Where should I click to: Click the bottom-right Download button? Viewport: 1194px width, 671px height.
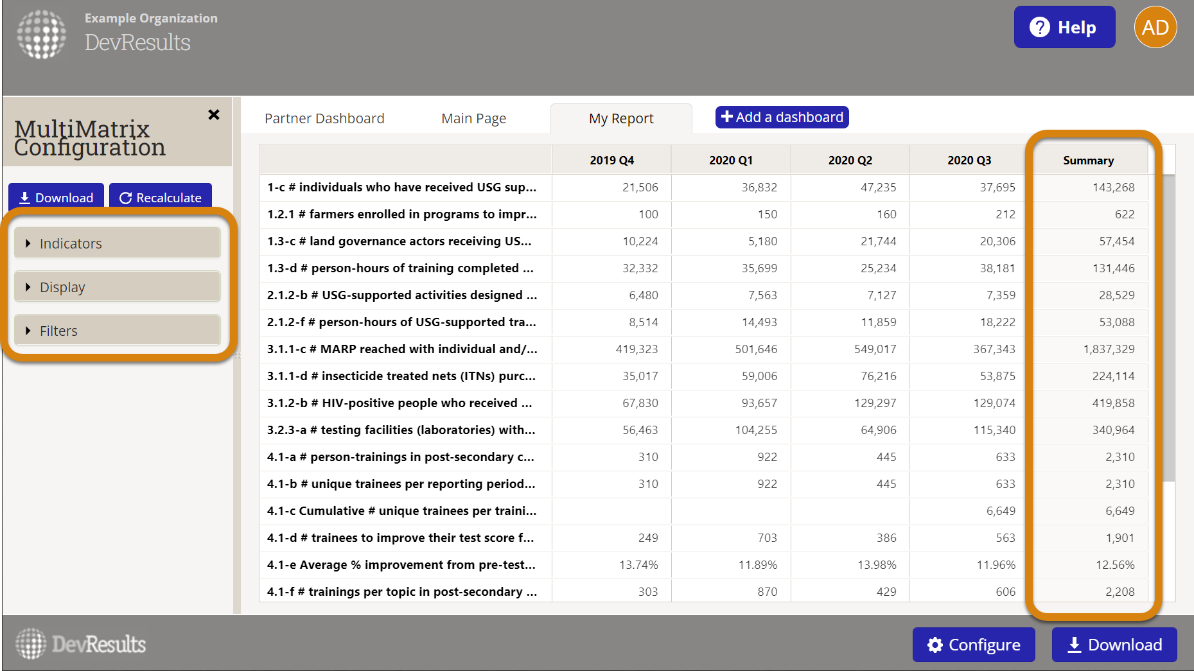point(1114,645)
